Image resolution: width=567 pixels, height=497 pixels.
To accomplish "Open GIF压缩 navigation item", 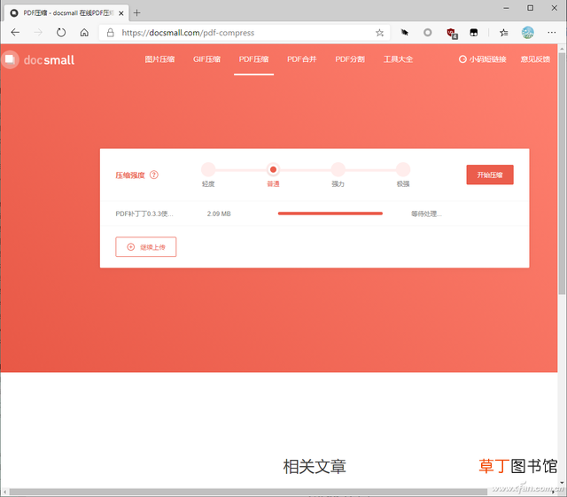I will 206,59.
